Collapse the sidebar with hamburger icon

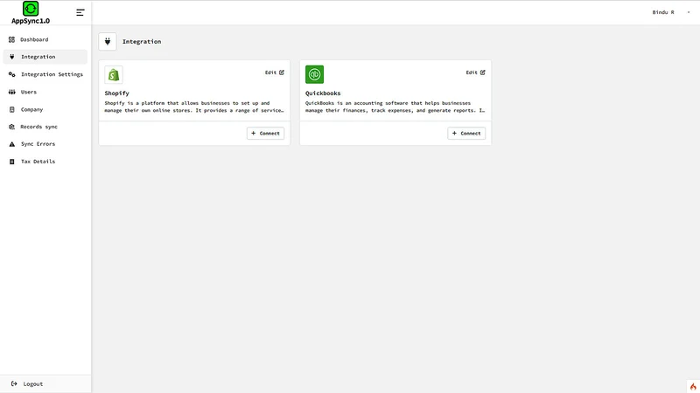[x=80, y=12]
